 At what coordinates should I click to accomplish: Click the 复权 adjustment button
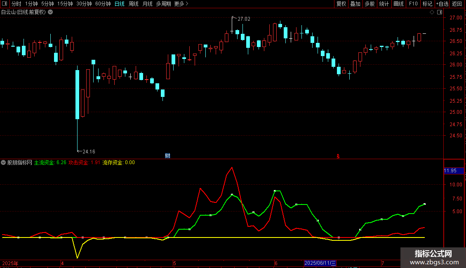click(341, 4)
